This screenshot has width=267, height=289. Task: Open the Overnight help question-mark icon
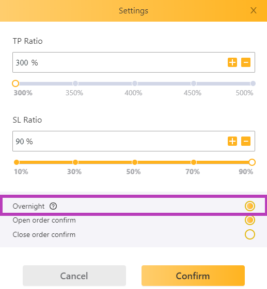point(53,206)
